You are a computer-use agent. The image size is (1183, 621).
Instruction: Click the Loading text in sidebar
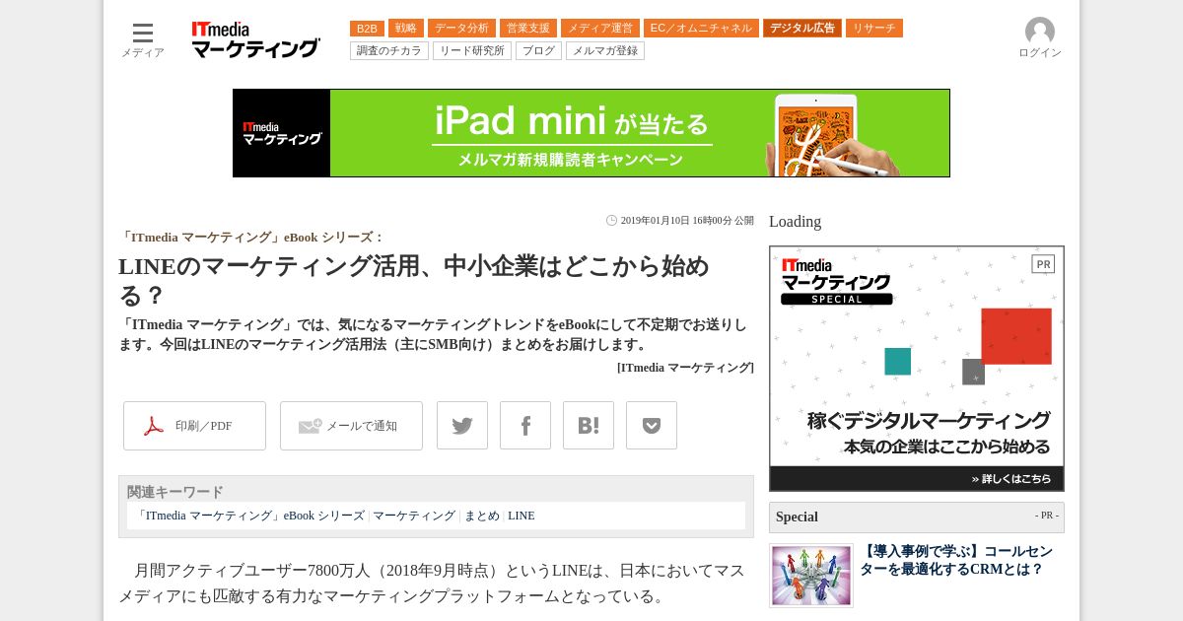tap(795, 222)
